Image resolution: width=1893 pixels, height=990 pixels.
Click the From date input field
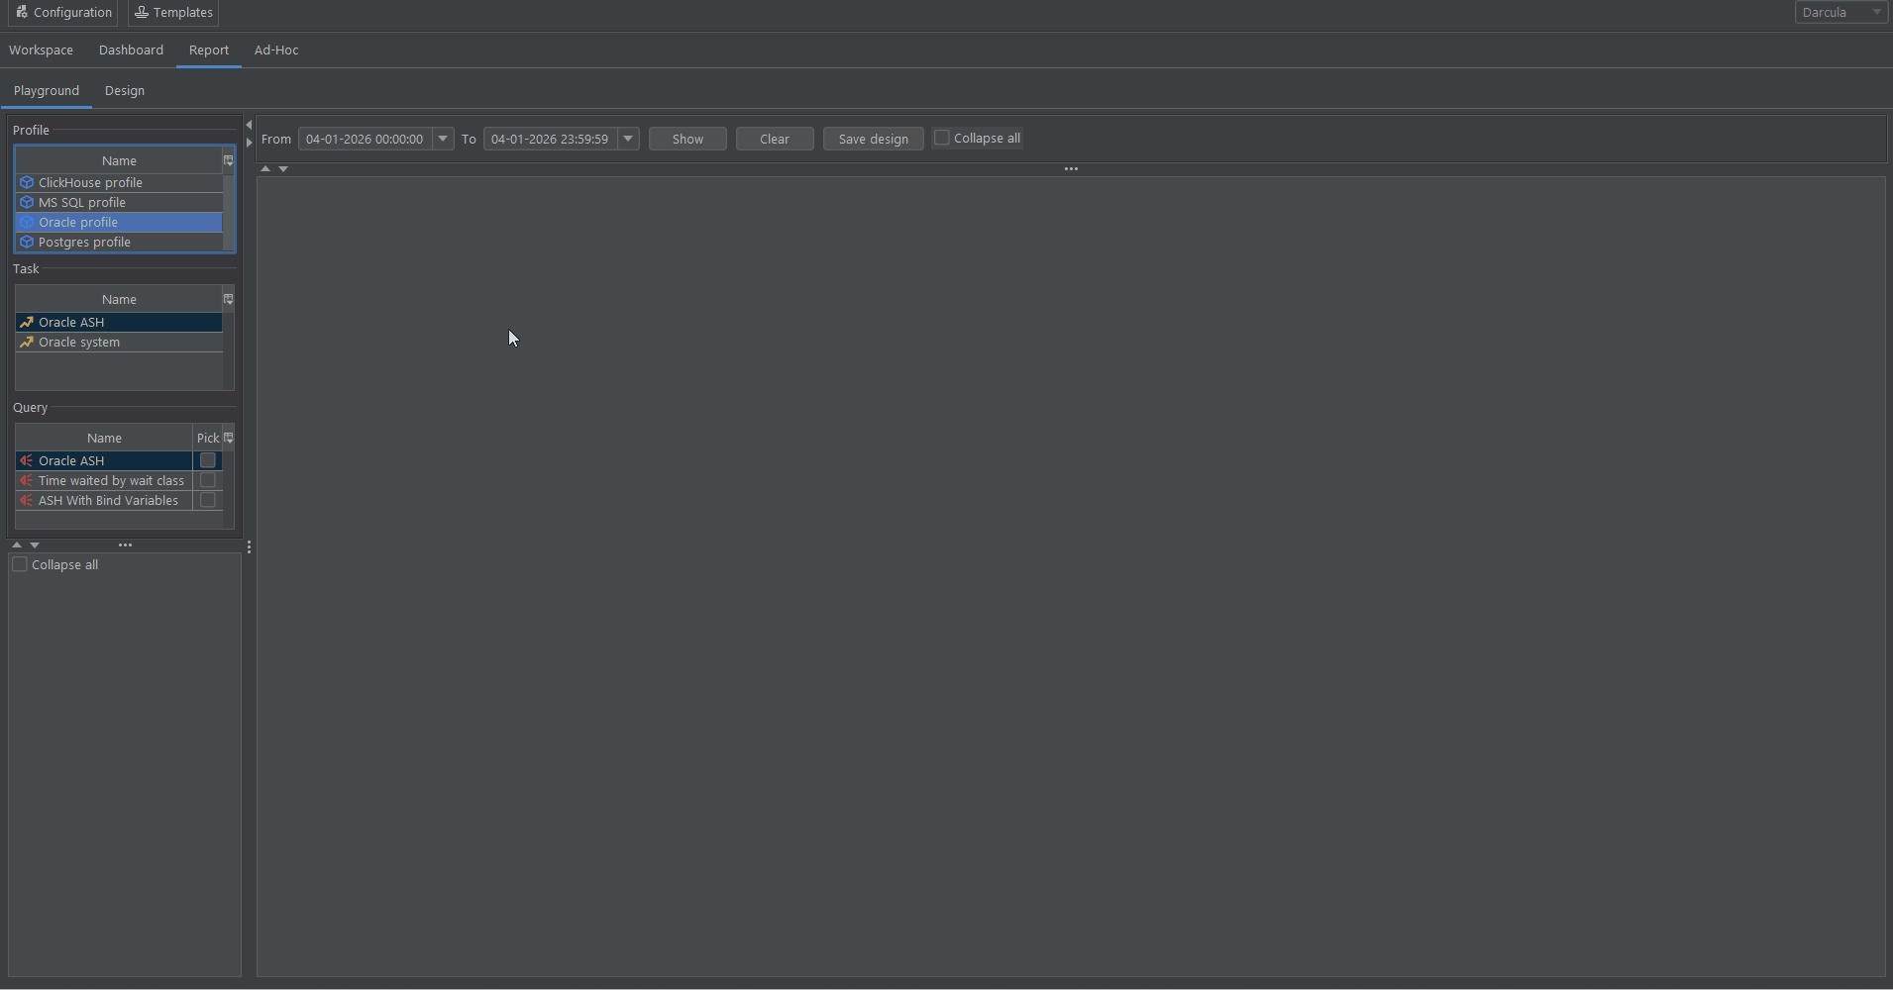click(x=366, y=139)
